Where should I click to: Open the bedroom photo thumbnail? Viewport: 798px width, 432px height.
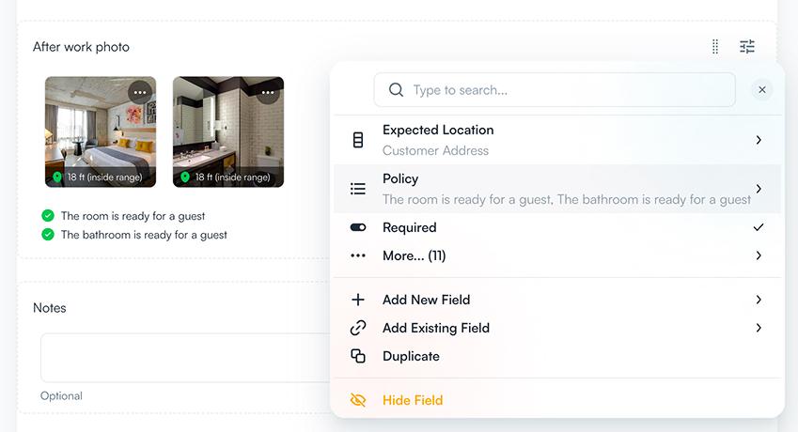pyautogui.click(x=101, y=131)
